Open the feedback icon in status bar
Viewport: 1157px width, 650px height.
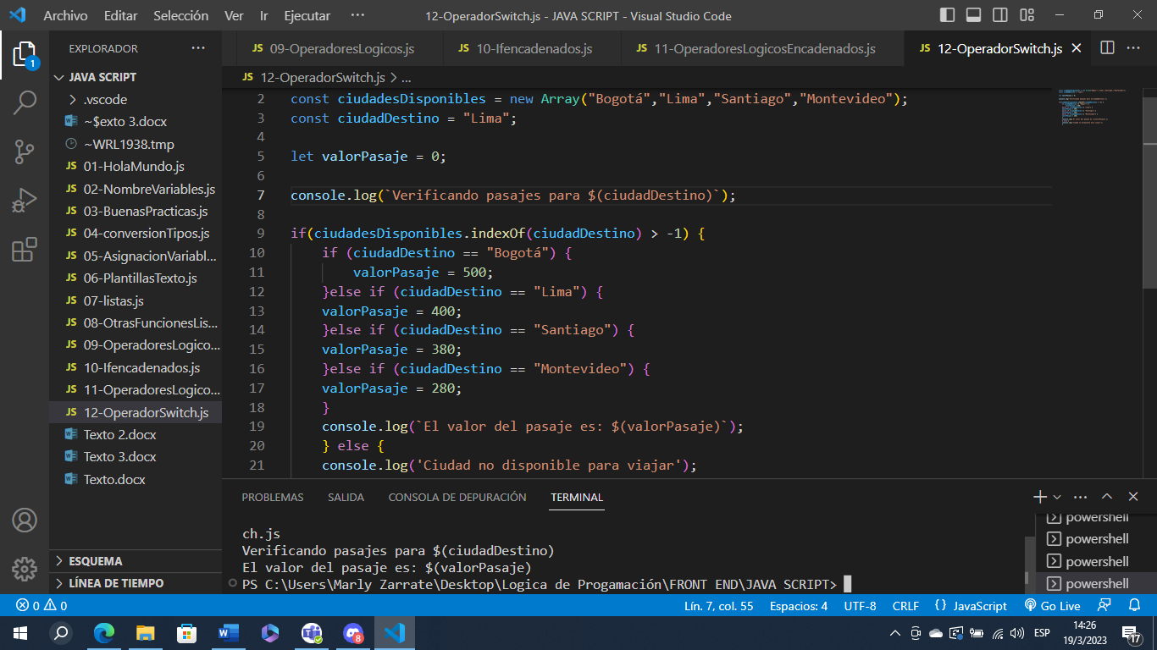1104,606
